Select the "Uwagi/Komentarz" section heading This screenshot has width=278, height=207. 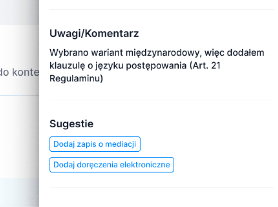(x=94, y=33)
